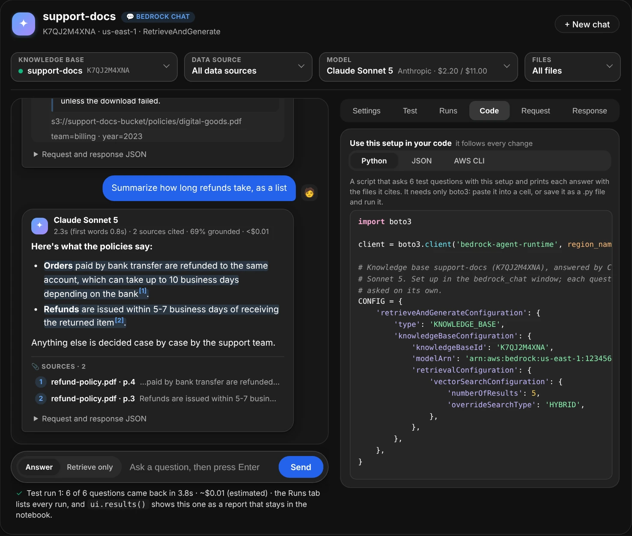Click the s3 digital-goods.pdf path
632x536 pixels.
coord(146,121)
